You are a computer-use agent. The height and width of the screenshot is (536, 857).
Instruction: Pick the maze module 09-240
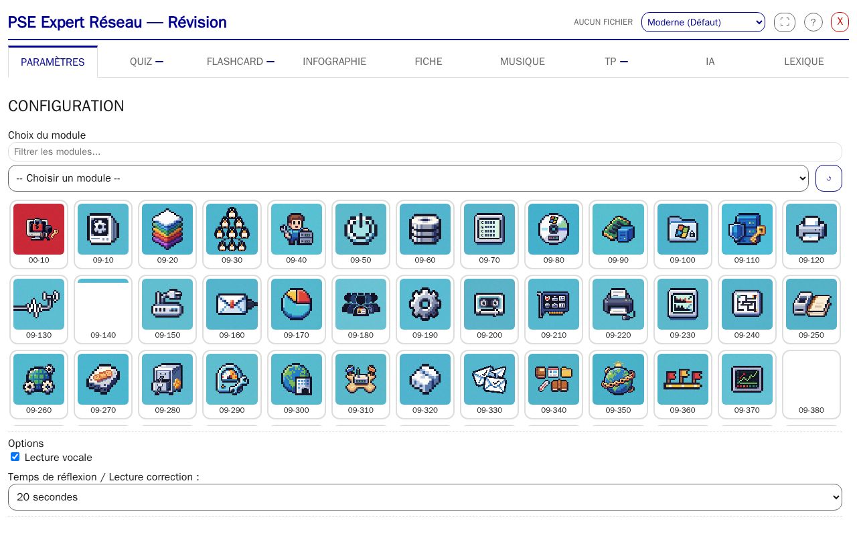747,309
